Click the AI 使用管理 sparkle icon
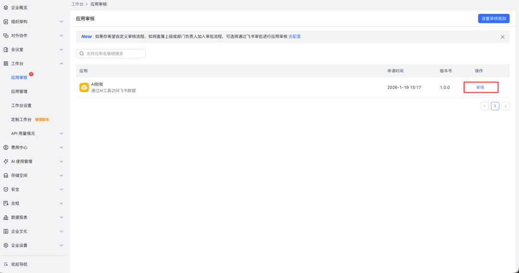Image resolution: width=519 pixels, height=273 pixels. [6, 161]
